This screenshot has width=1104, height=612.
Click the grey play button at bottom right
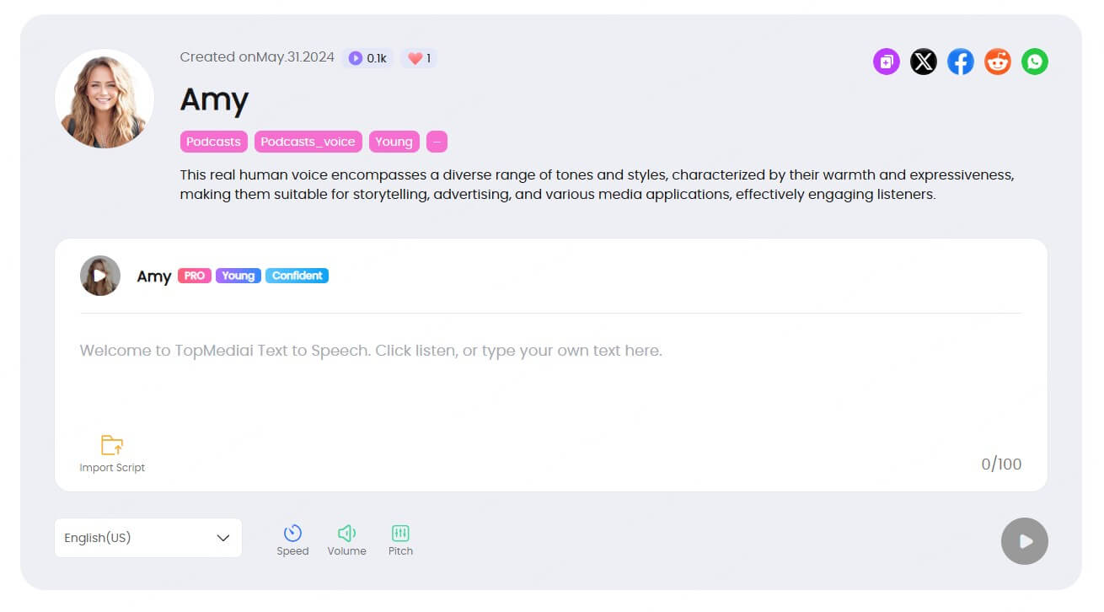(x=1025, y=541)
